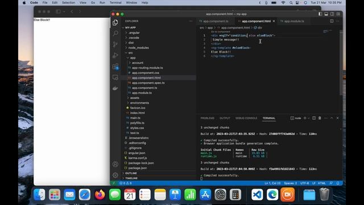This screenshot has width=364, height=205.
Task: Open the Extensions view
Action: [115, 67]
